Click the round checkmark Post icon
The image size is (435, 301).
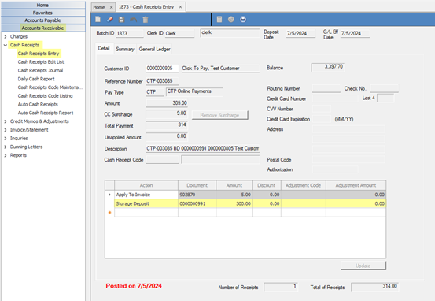click(x=231, y=19)
